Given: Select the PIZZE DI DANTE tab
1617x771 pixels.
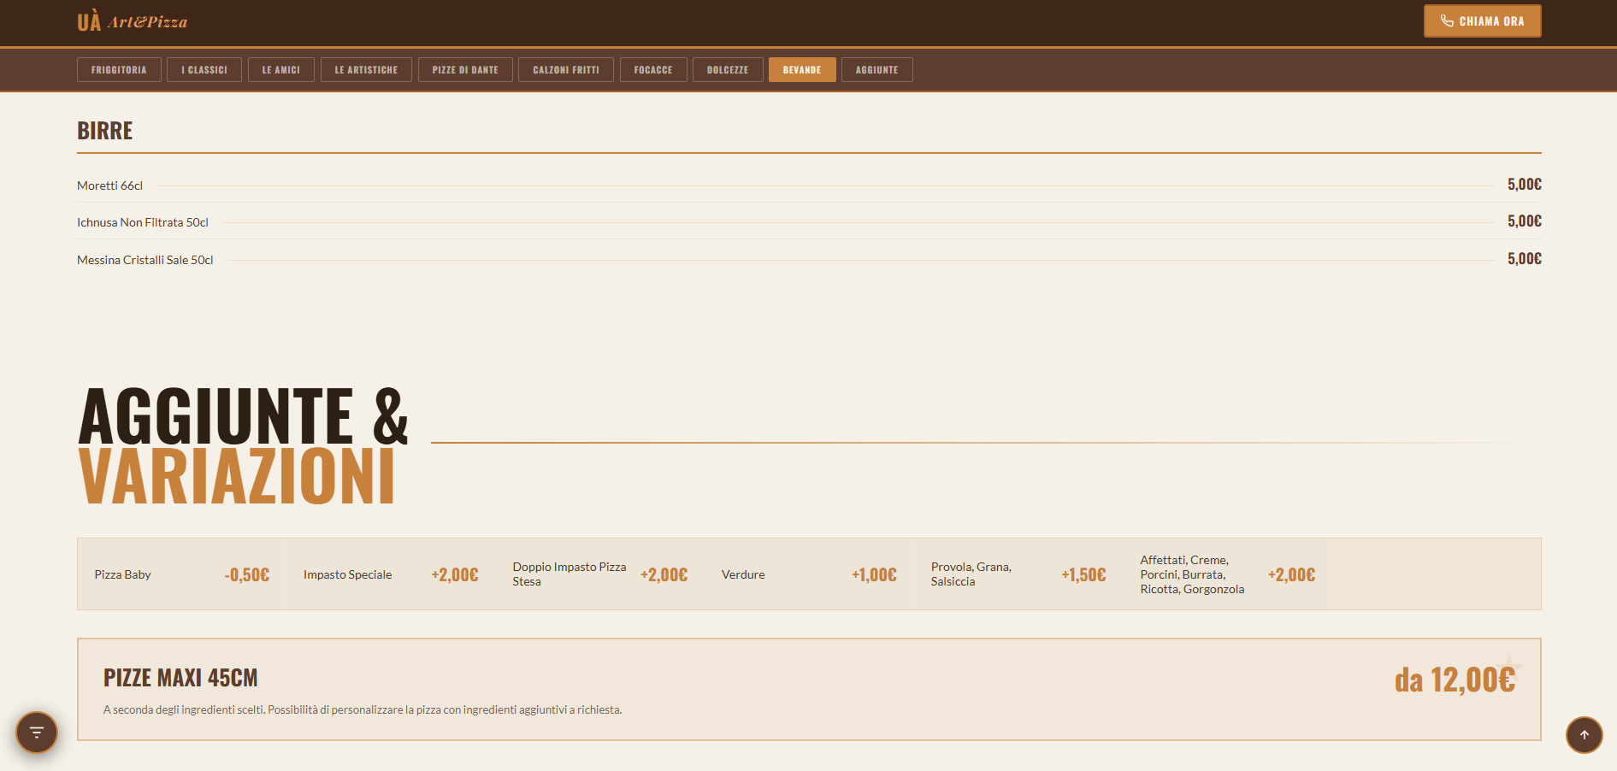Looking at the screenshot, I should pyautogui.click(x=465, y=69).
